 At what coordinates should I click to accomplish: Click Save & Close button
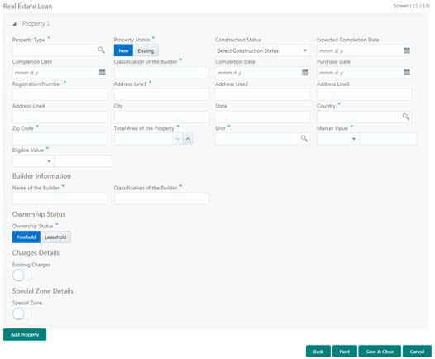point(380,352)
